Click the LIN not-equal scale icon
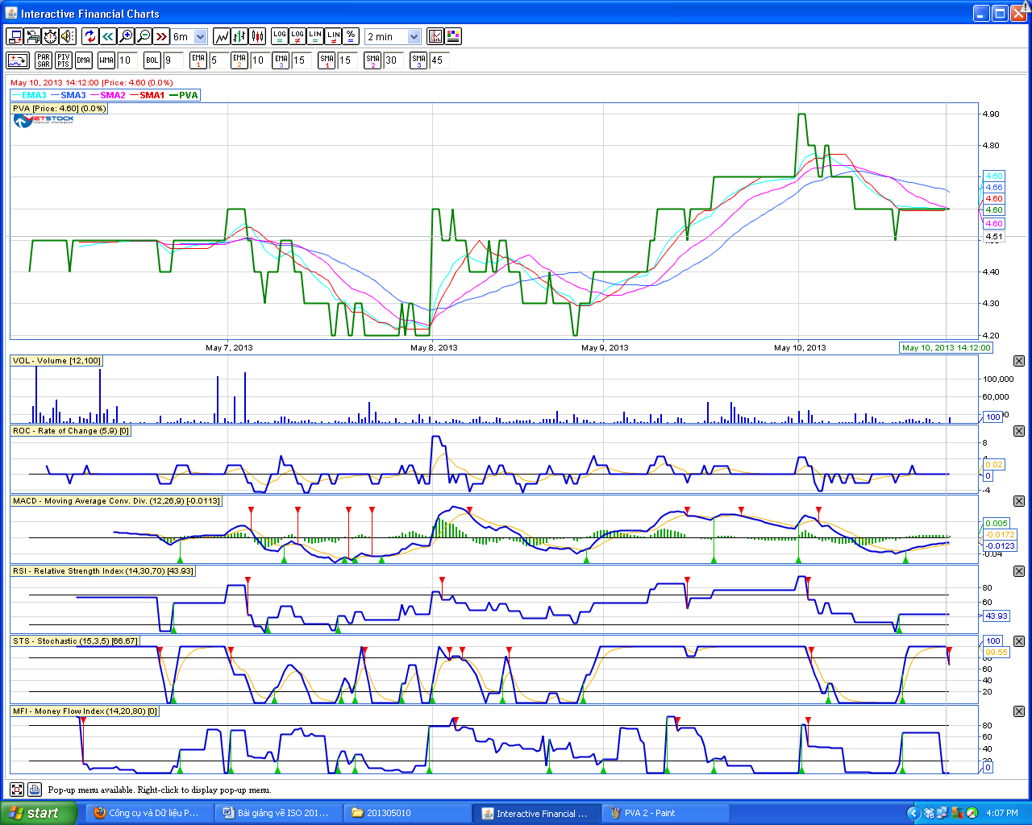 (333, 36)
